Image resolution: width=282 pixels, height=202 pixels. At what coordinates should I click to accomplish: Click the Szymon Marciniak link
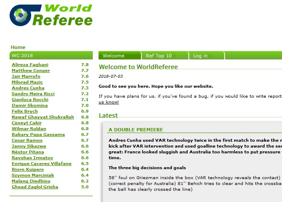click(33, 175)
